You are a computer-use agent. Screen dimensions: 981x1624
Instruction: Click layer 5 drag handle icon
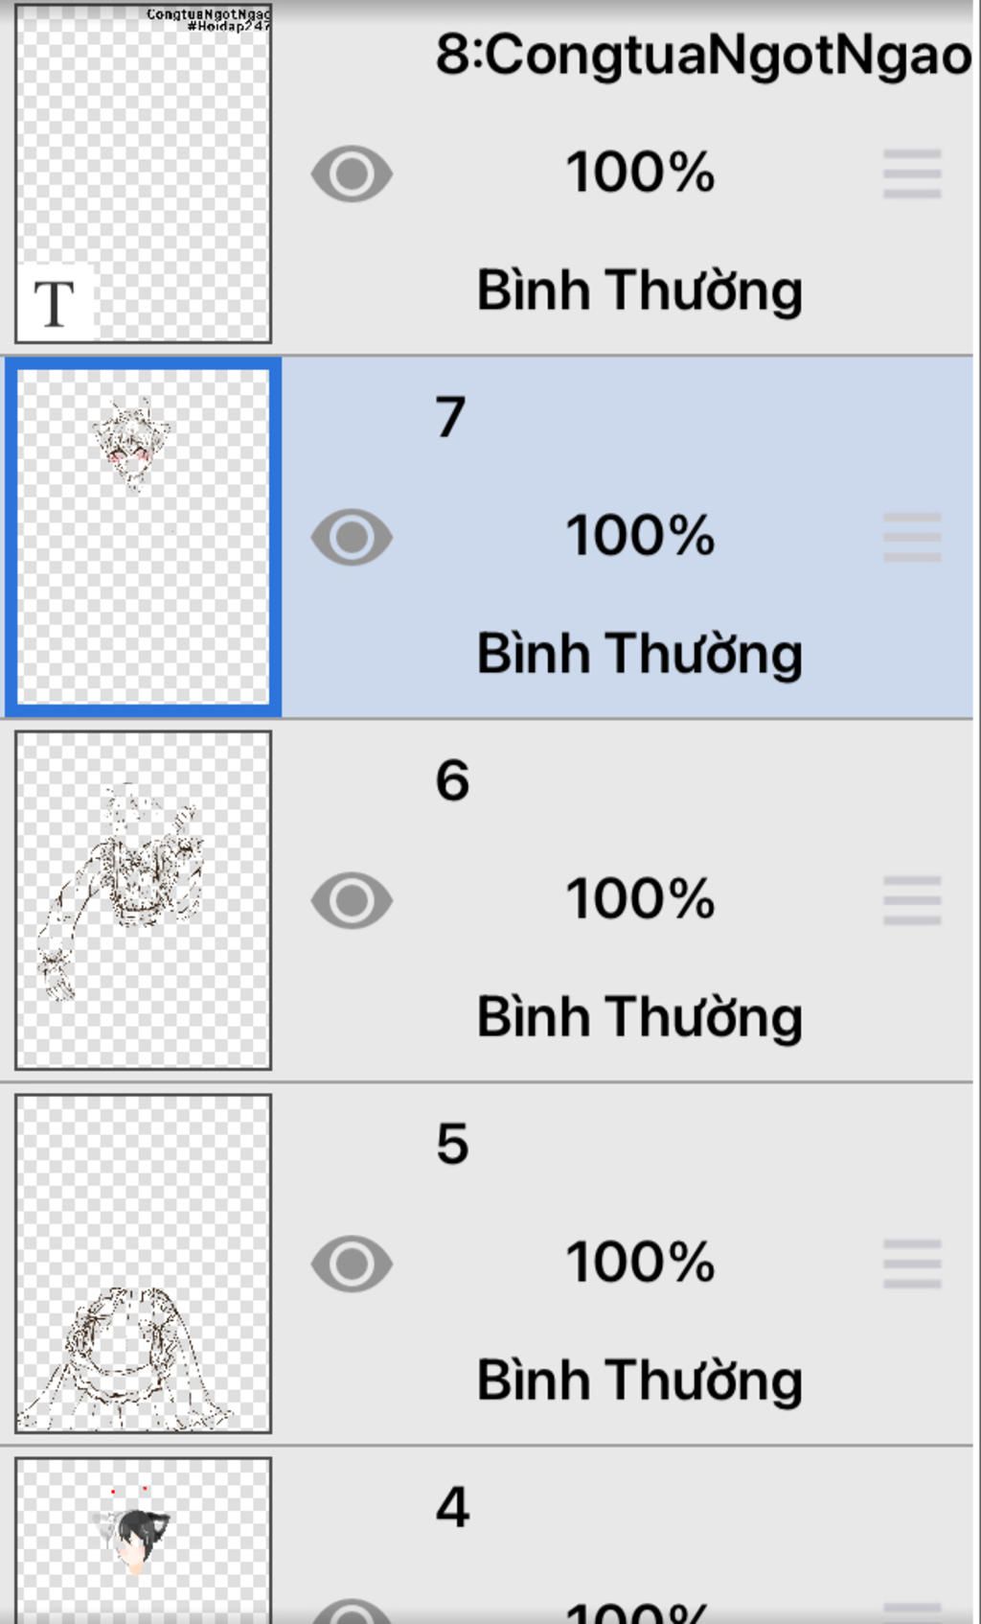(x=912, y=1264)
